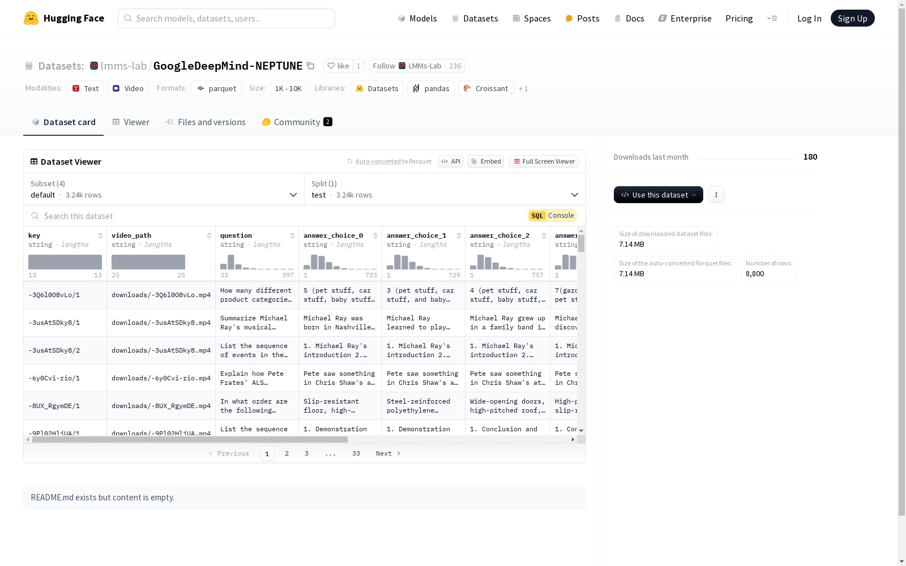Show the +1 more libraries
The height and width of the screenshot is (566, 906).
pyautogui.click(x=523, y=88)
